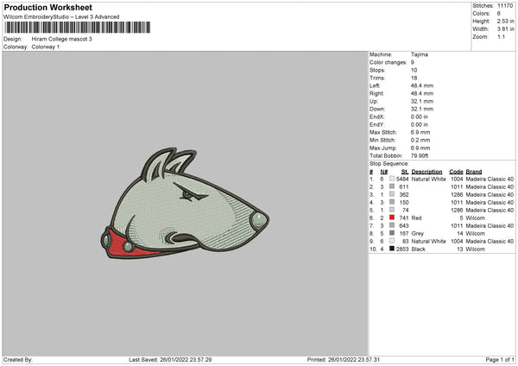Click the 'Page 1 of 1' footer text
The width and height of the screenshot is (518, 366).
point(500,359)
